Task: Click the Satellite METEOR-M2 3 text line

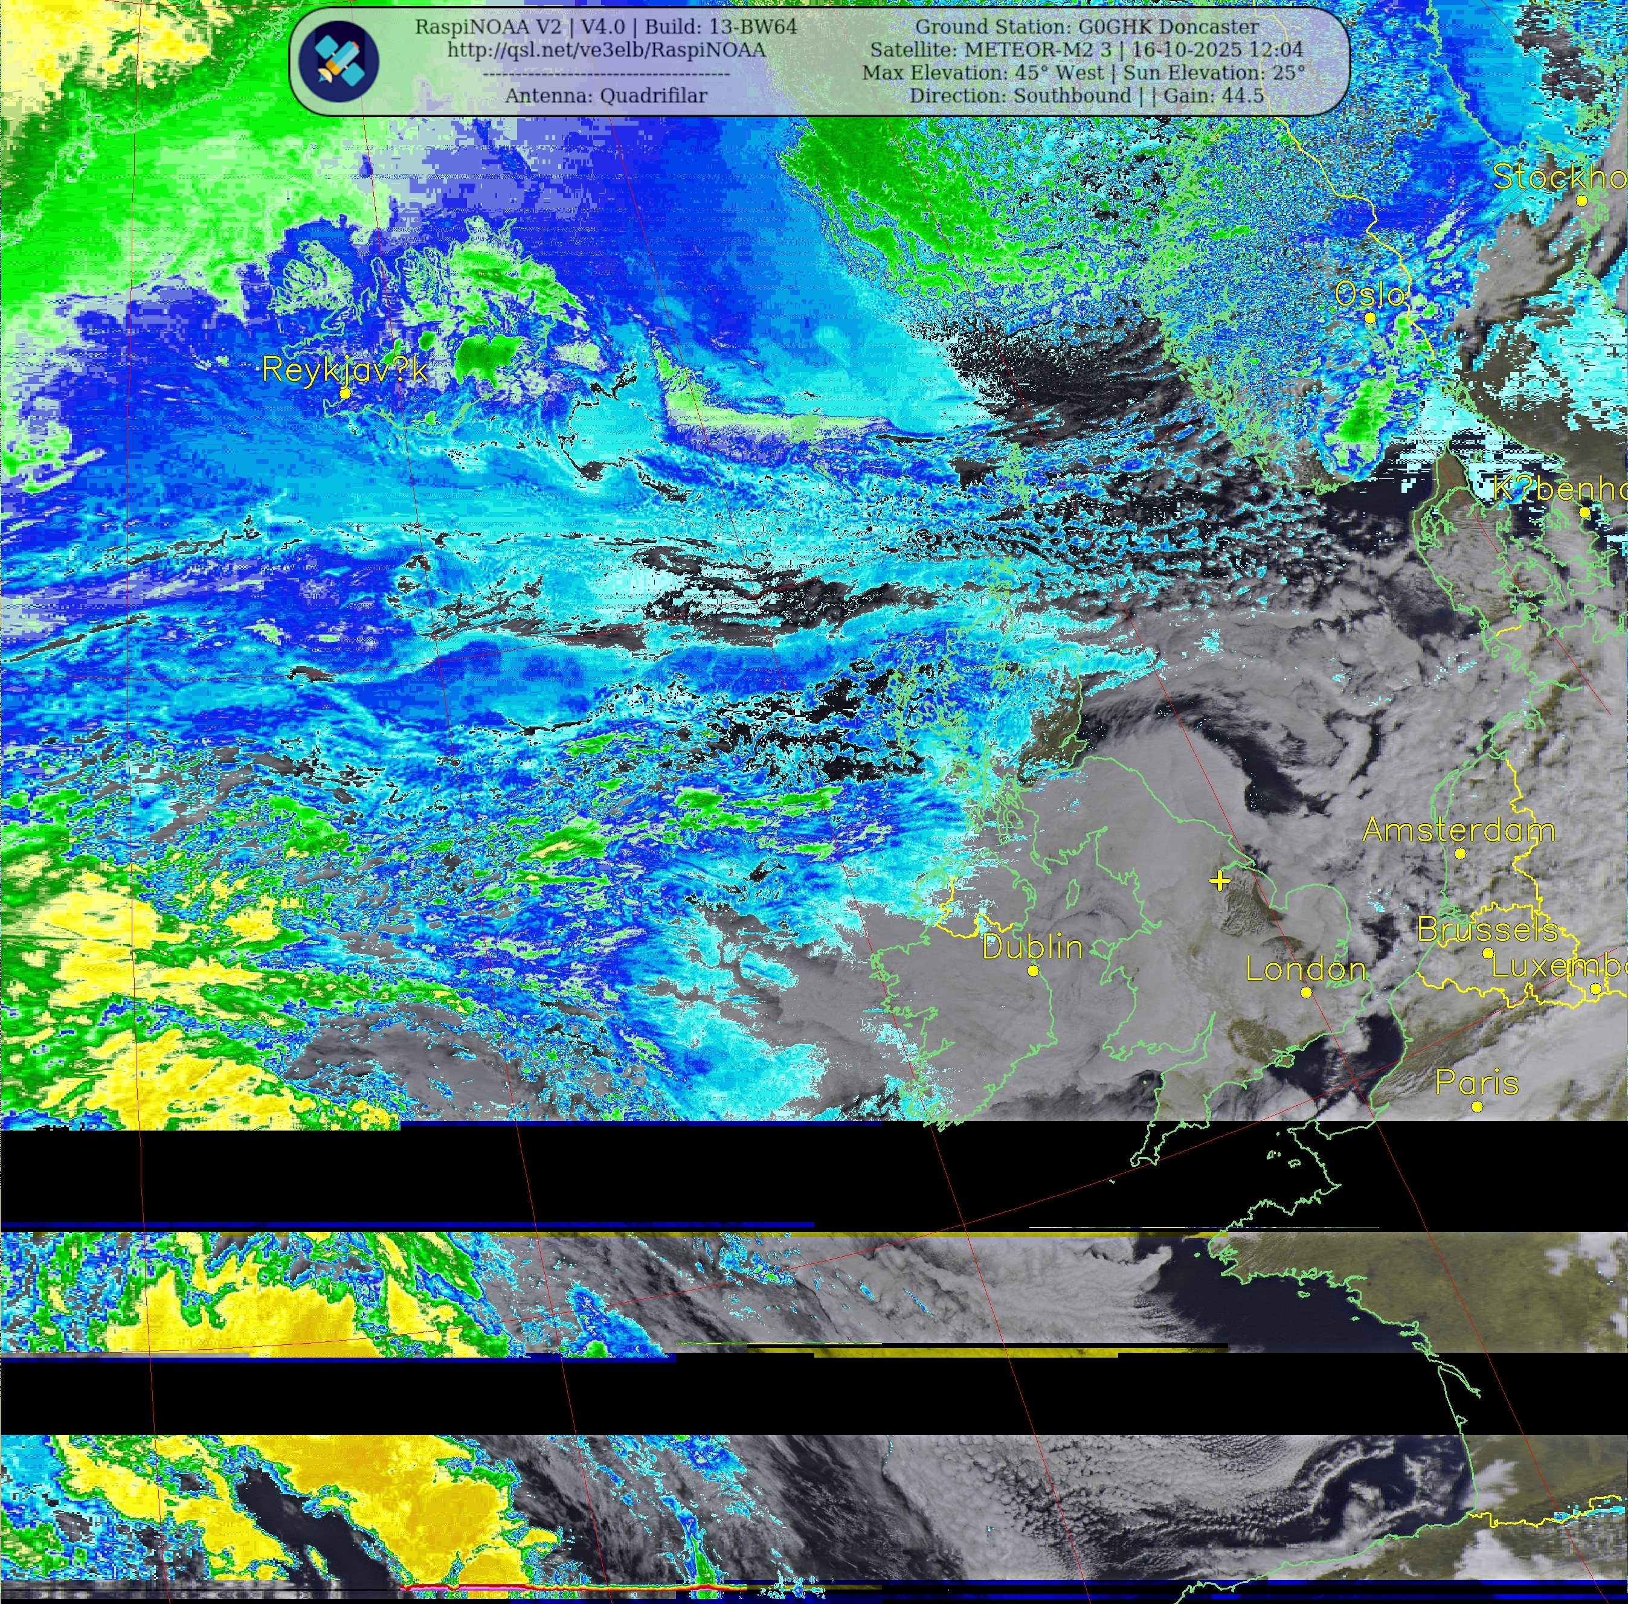Action: click(x=1086, y=50)
